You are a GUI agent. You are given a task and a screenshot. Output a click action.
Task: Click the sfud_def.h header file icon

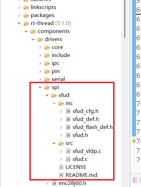(68, 119)
